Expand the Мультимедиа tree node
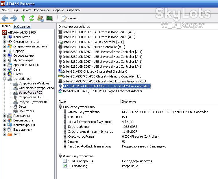 (x=4, y=60)
